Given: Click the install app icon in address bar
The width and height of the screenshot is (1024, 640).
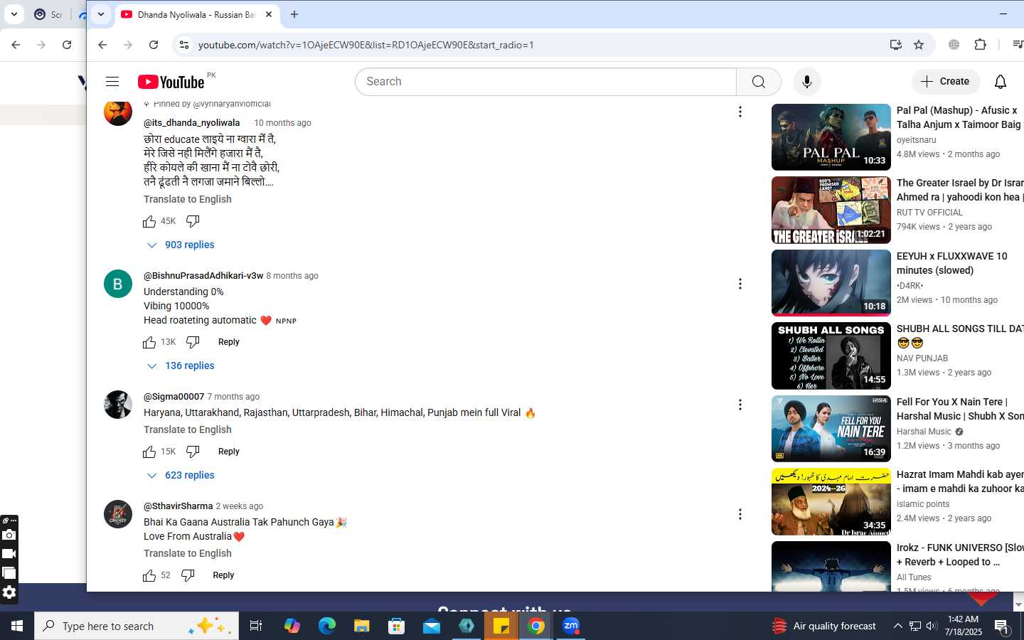Looking at the screenshot, I should [x=895, y=45].
